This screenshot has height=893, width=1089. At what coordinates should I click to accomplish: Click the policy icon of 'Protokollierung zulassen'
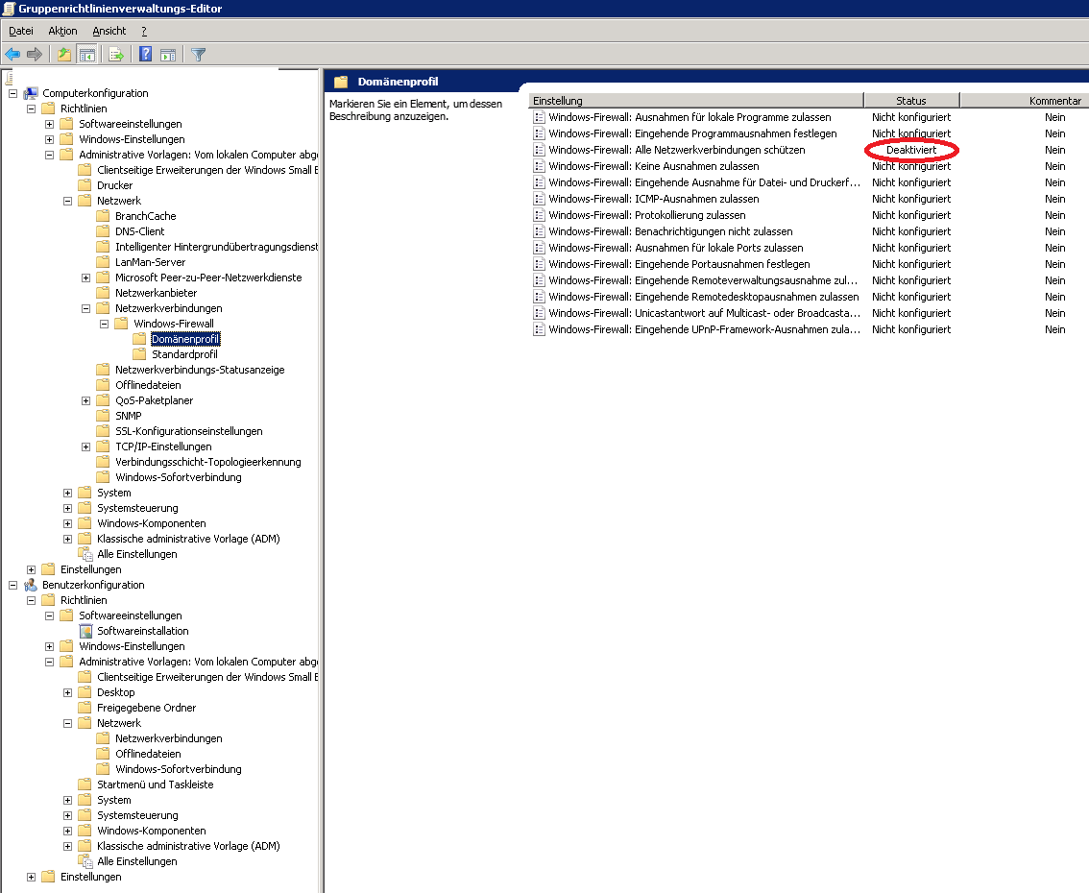[x=539, y=215]
